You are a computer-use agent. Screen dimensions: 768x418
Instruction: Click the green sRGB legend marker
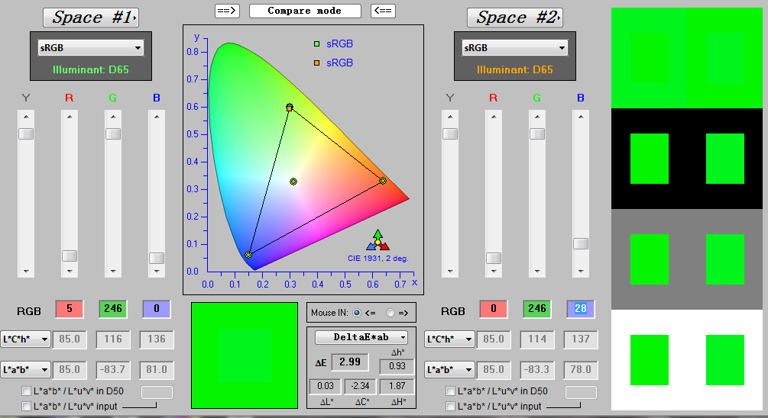[x=317, y=44]
